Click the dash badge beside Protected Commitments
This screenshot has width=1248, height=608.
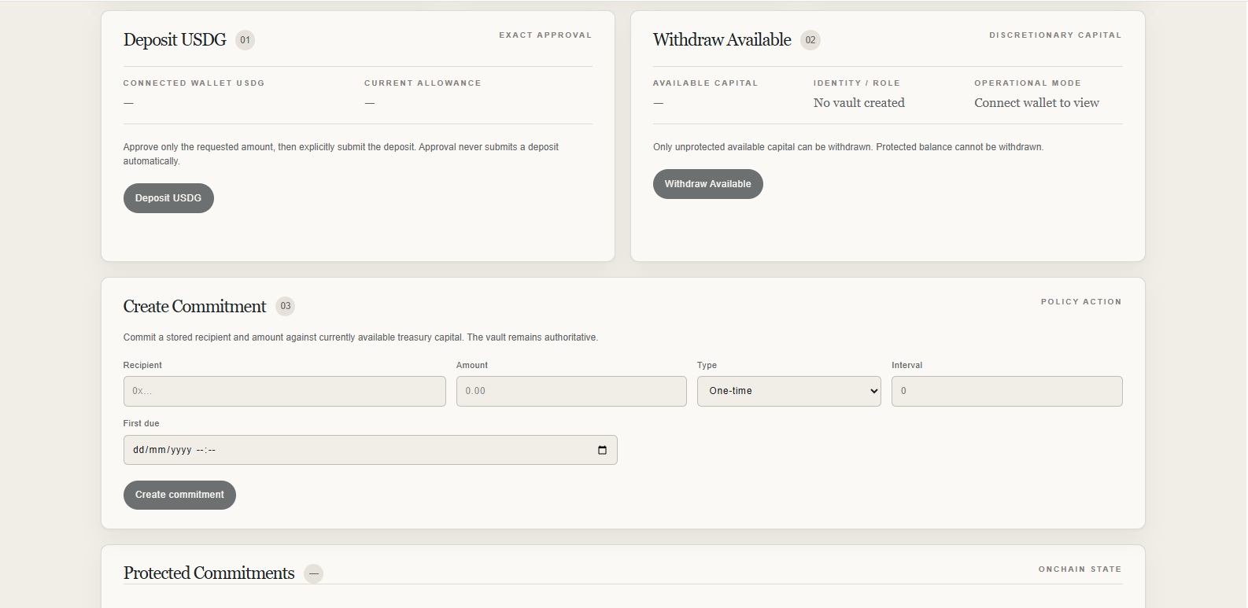(314, 573)
